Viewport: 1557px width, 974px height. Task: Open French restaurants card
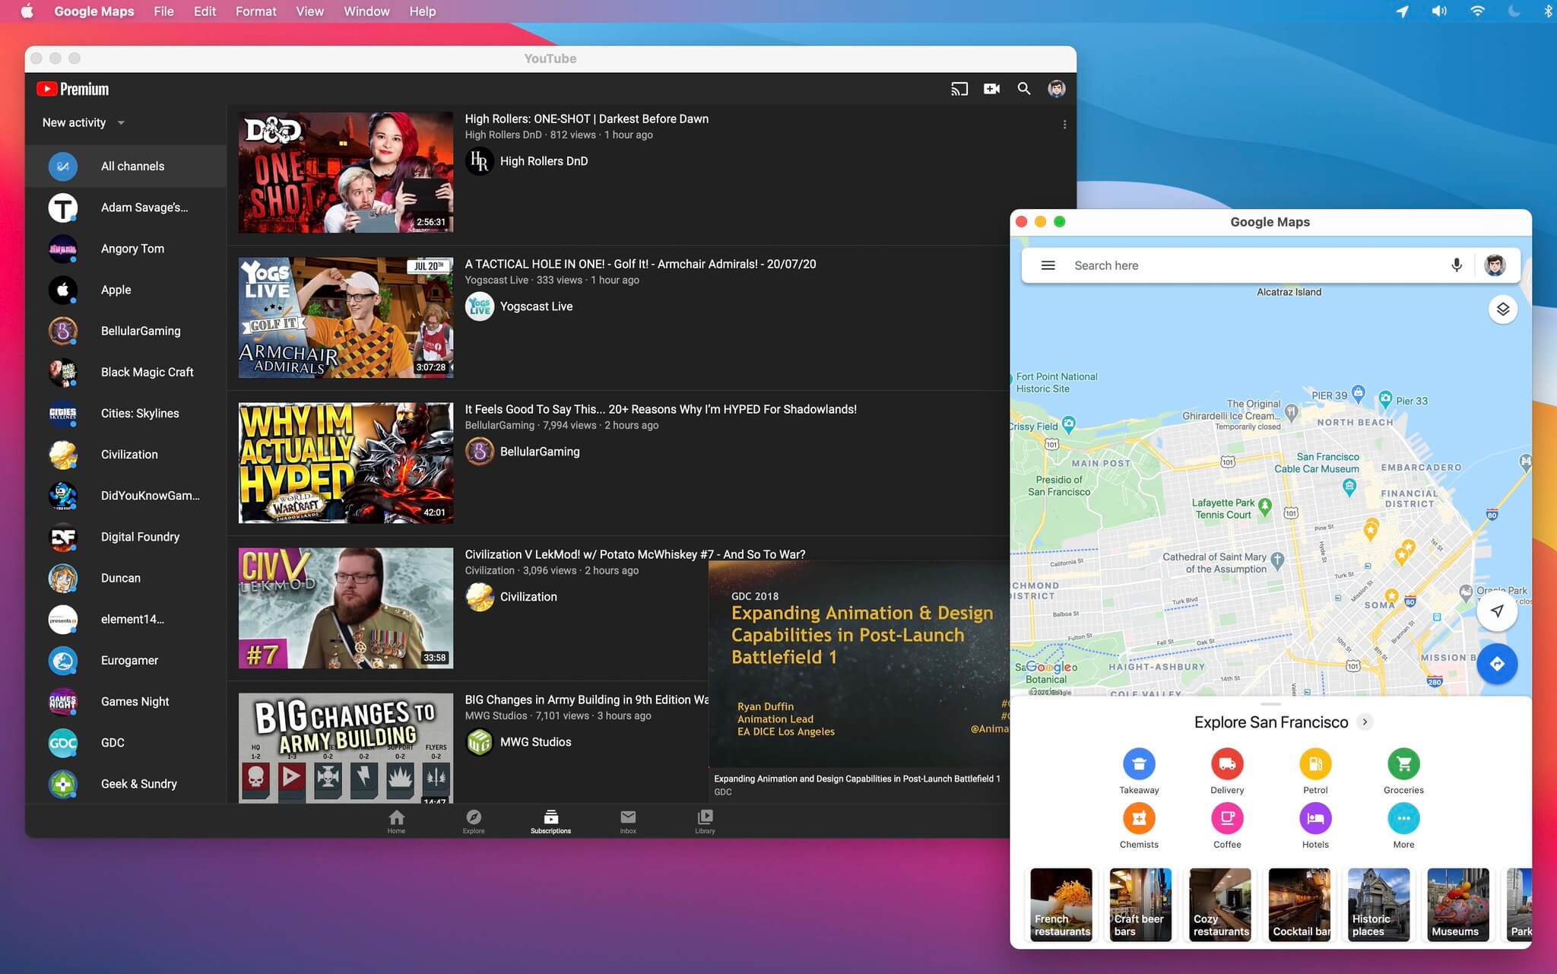pyautogui.click(x=1061, y=905)
